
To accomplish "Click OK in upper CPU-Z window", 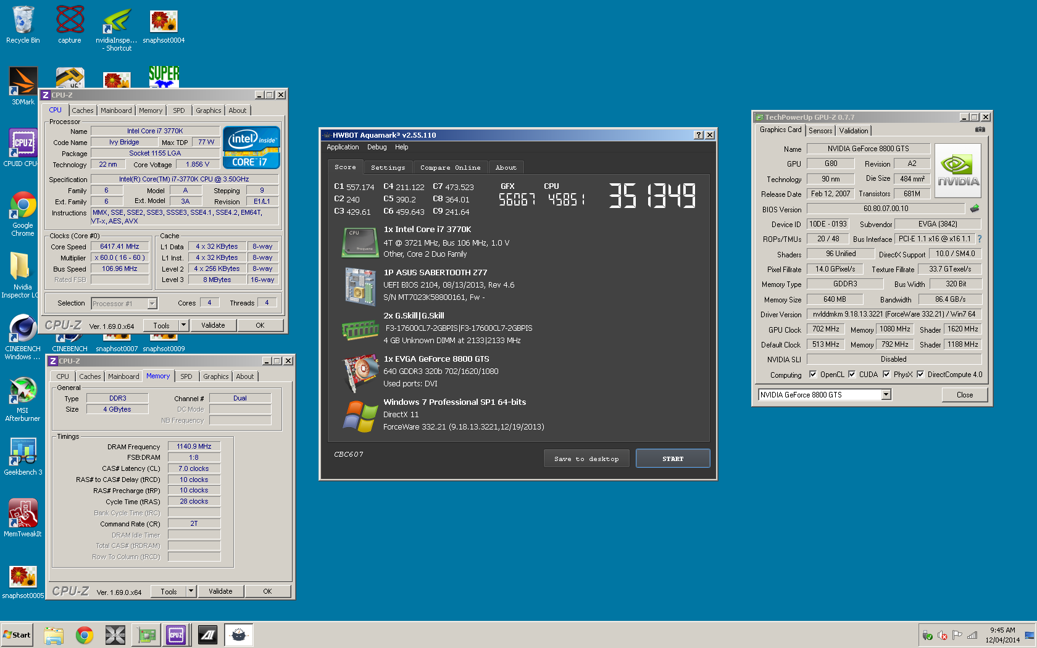I will [x=260, y=325].
